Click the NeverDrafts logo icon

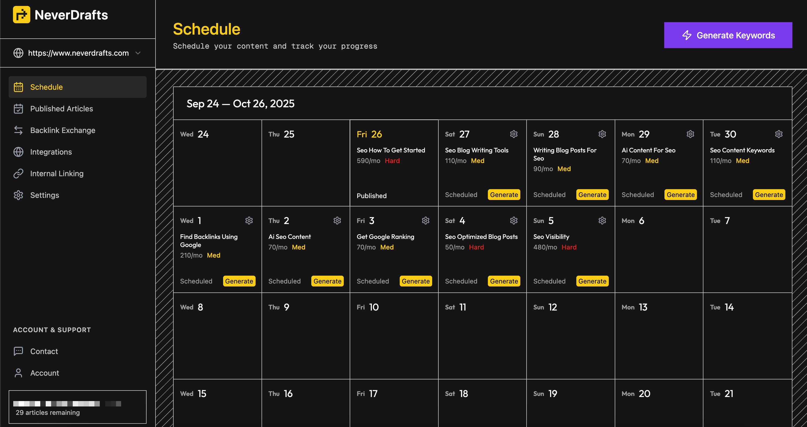(21, 15)
